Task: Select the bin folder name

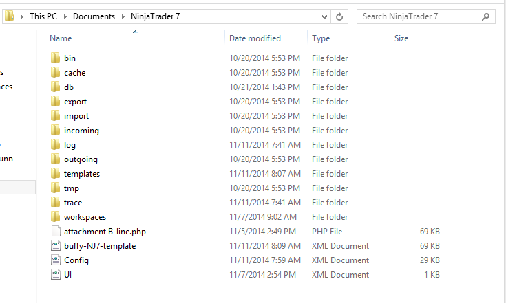Action: click(70, 58)
